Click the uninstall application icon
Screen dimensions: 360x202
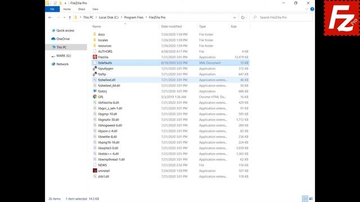[x=95, y=171]
